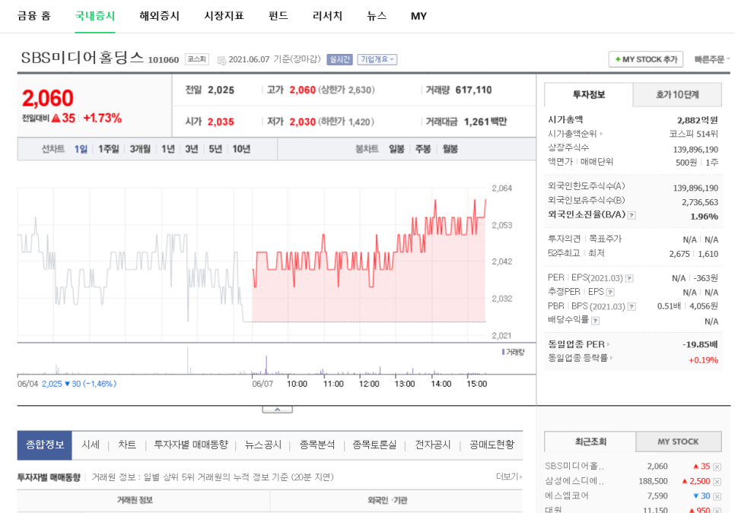Click the 실시간 real-time badge

tap(339, 59)
